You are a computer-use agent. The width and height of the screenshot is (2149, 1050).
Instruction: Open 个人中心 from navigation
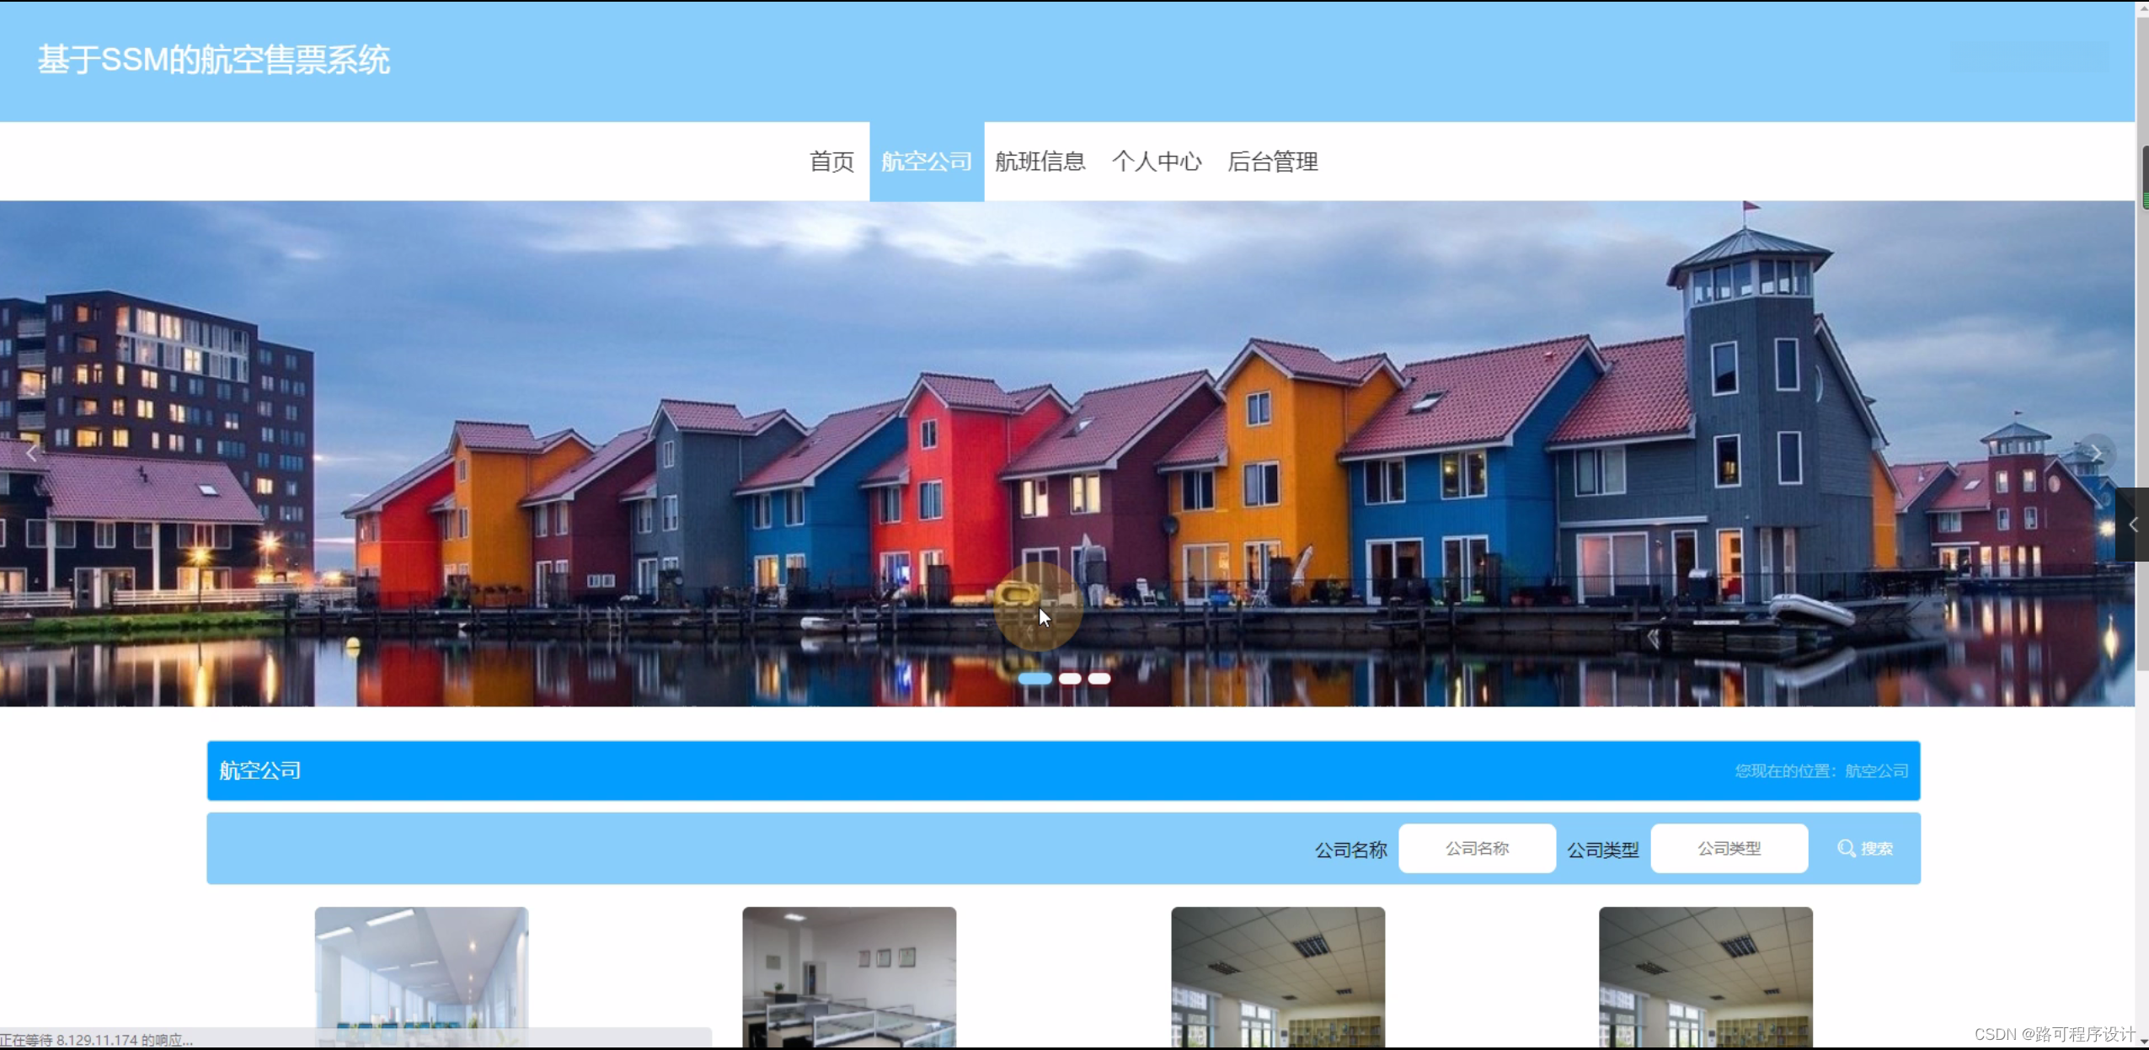(1157, 162)
